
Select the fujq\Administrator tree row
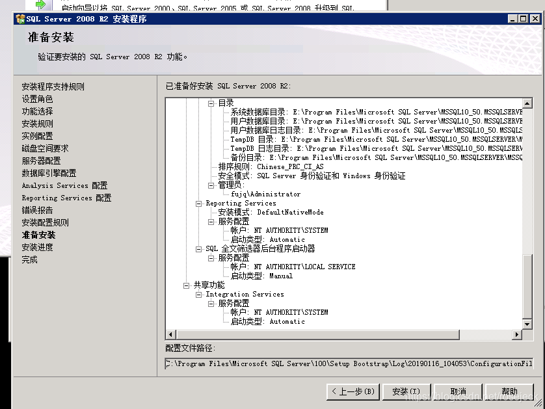pyautogui.click(x=265, y=194)
